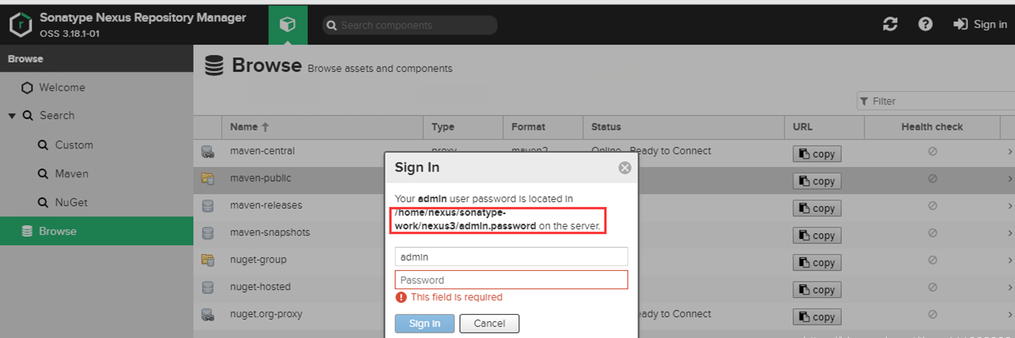Viewport: 1015px width, 338px height.
Task: Copy URL for nuget-group repository
Action: click(x=817, y=263)
